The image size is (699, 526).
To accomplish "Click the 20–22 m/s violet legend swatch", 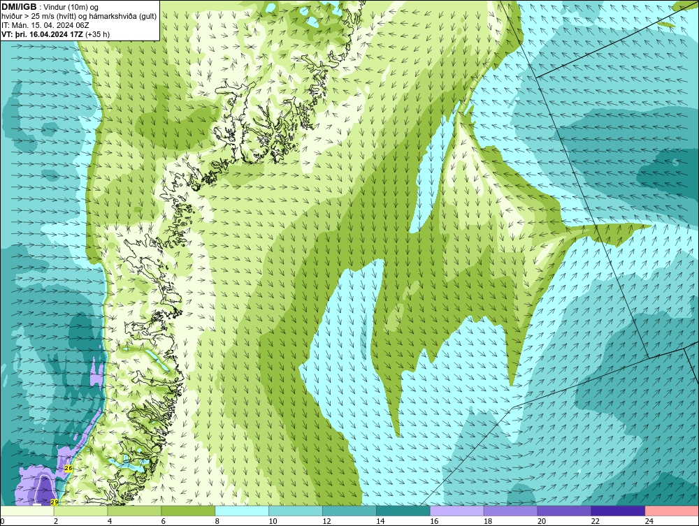I will click(x=564, y=511).
